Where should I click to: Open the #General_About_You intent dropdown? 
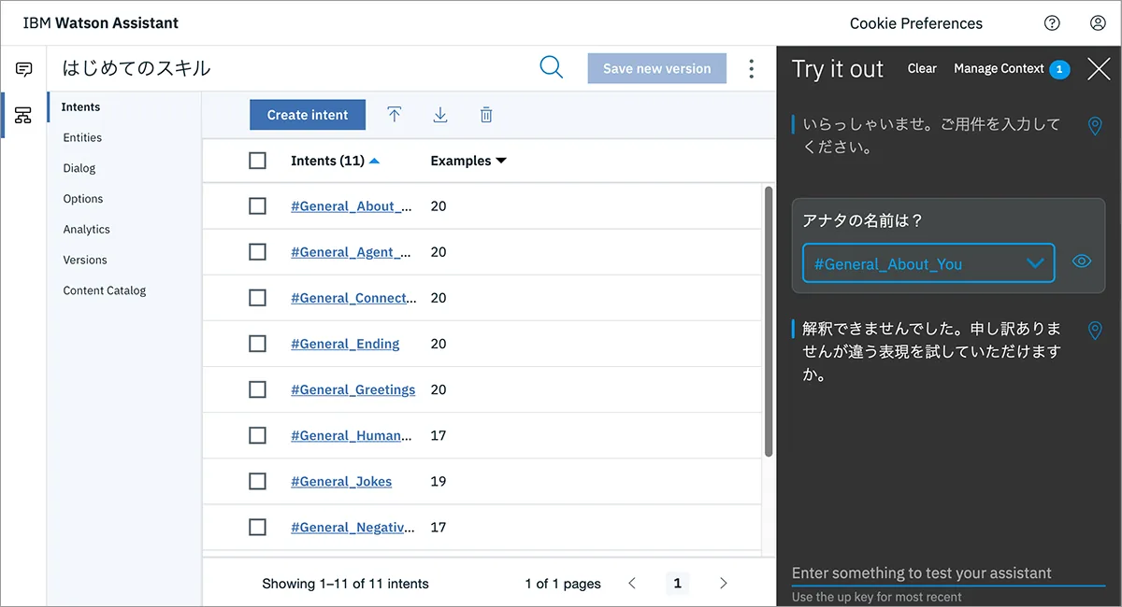point(928,263)
